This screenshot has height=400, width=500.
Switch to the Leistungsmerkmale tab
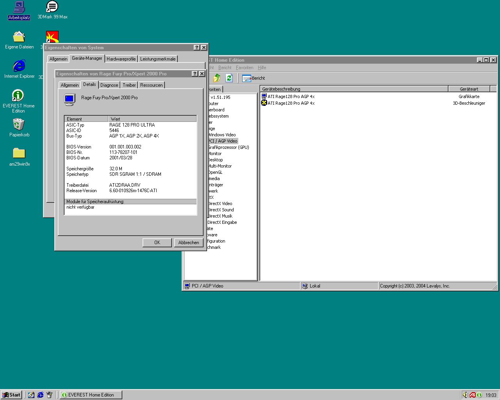(158, 59)
